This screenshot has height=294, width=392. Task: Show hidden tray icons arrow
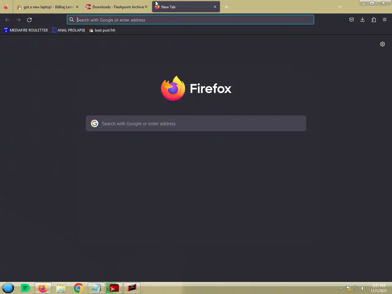[341, 288]
